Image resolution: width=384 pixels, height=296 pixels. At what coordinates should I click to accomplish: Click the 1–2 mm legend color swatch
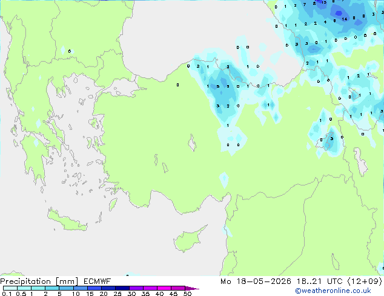point(38,288)
